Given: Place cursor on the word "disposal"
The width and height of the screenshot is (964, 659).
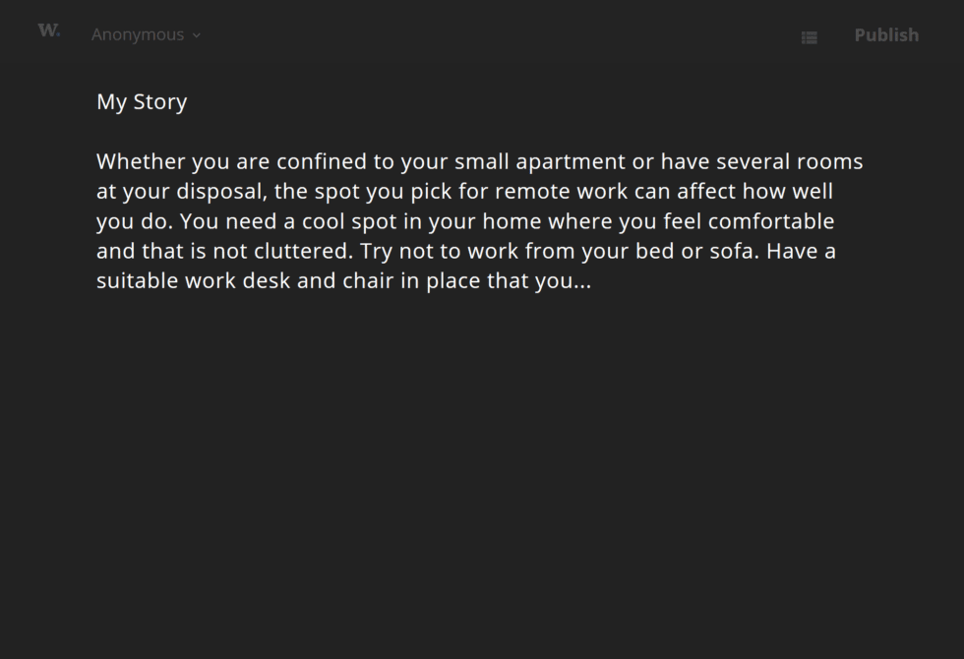Looking at the screenshot, I should click(220, 192).
